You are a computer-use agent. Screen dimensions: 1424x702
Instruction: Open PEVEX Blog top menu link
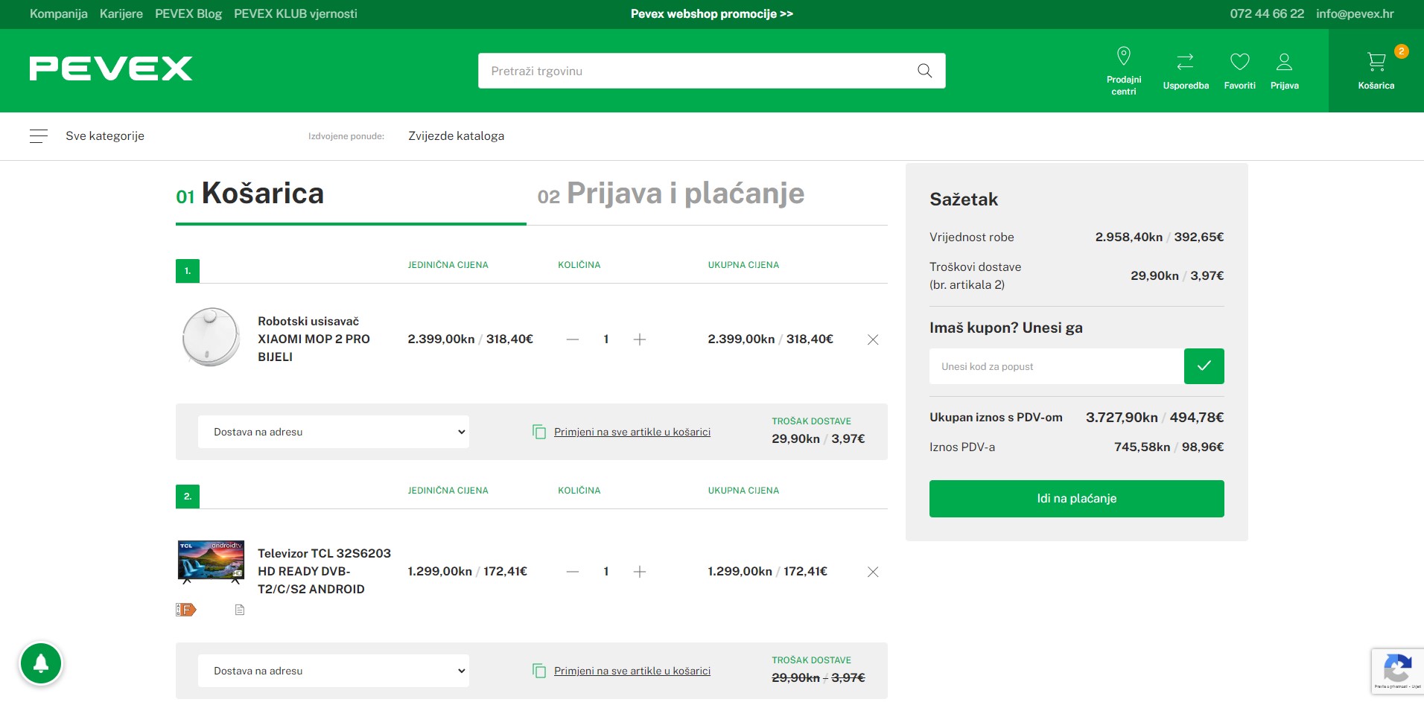click(188, 14)
